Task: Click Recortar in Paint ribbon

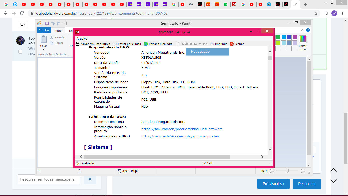Action: point(58,37)
